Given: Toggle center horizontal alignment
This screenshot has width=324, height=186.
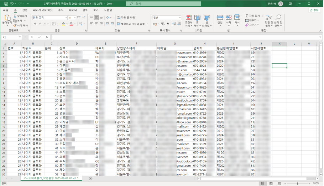Looking at the screenshot, I should [x=96, y=24].
